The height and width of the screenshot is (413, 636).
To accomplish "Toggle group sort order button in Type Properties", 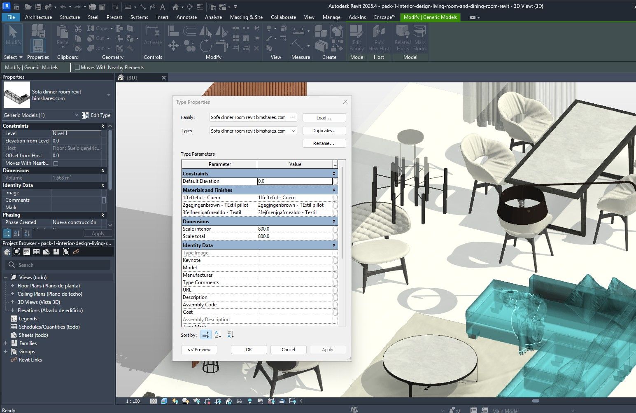I will click(206, 335).
